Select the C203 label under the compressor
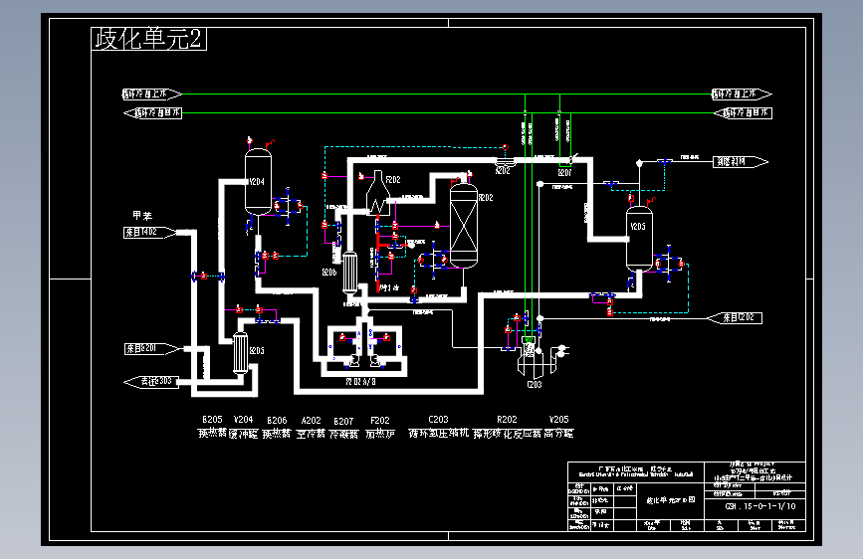Screen dimensions: 863x559 [535, 385]
